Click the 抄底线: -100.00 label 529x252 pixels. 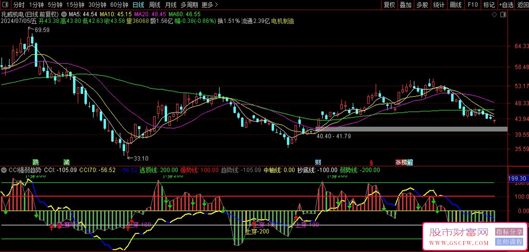tap(317, 170)
